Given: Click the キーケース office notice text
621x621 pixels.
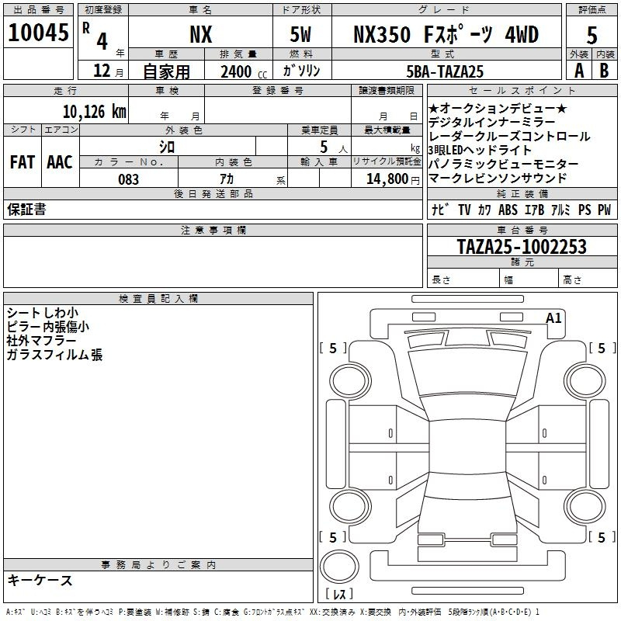Looking at the screenshot, I should [40, 581].
